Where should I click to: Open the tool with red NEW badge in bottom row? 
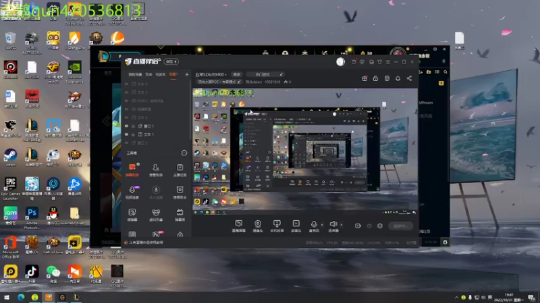click(157, 234)
